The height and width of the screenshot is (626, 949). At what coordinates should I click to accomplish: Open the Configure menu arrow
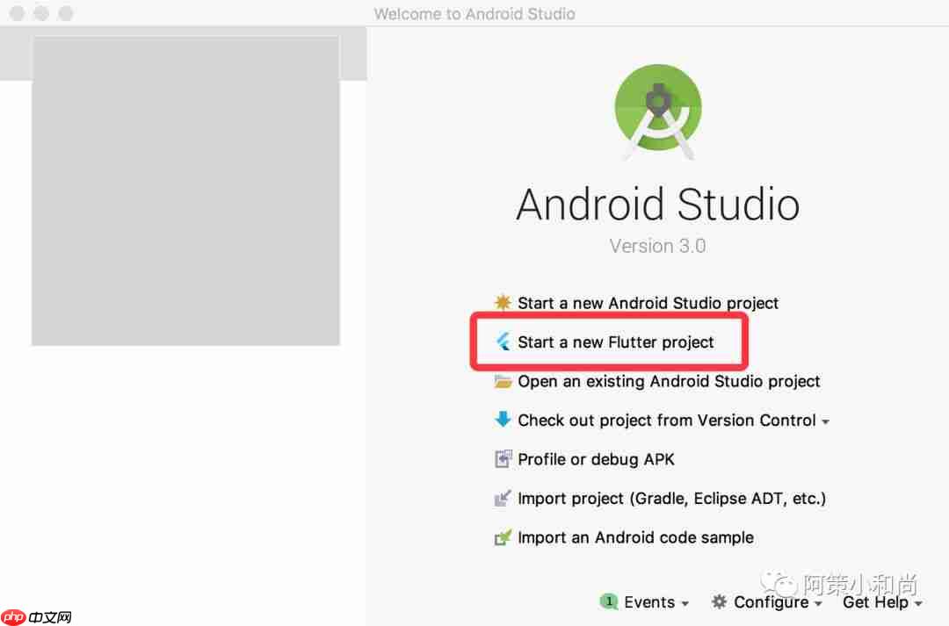818,604
